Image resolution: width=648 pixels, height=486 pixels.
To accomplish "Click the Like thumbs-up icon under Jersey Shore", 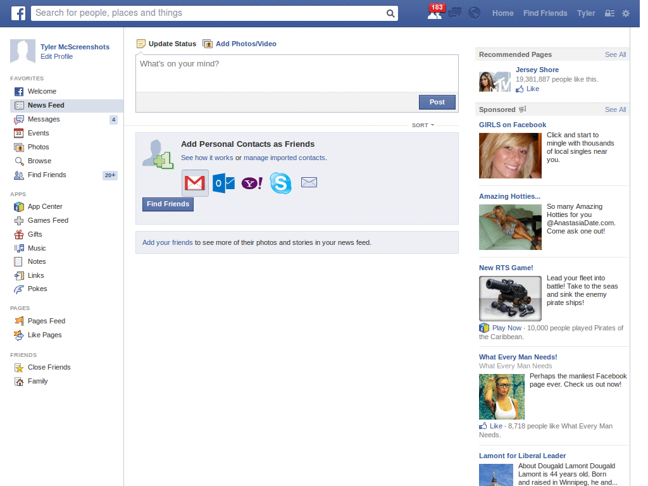I will pyautogui.click(x=520, y=89).
